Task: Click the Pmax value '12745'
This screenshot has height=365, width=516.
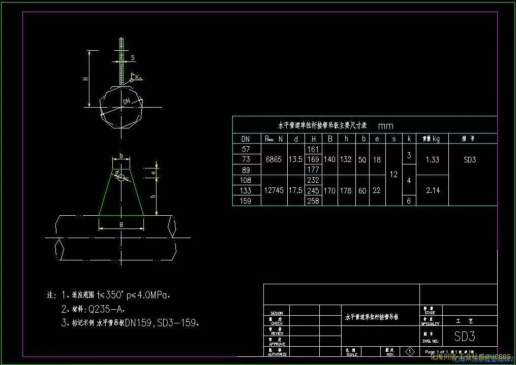Action: click(274, 190)
